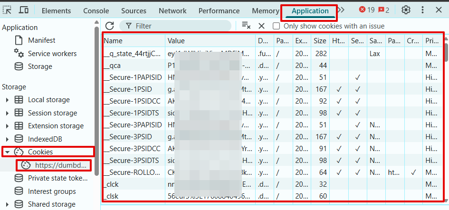
Task: Open DevTools settings gear
Action: (406, 10)
